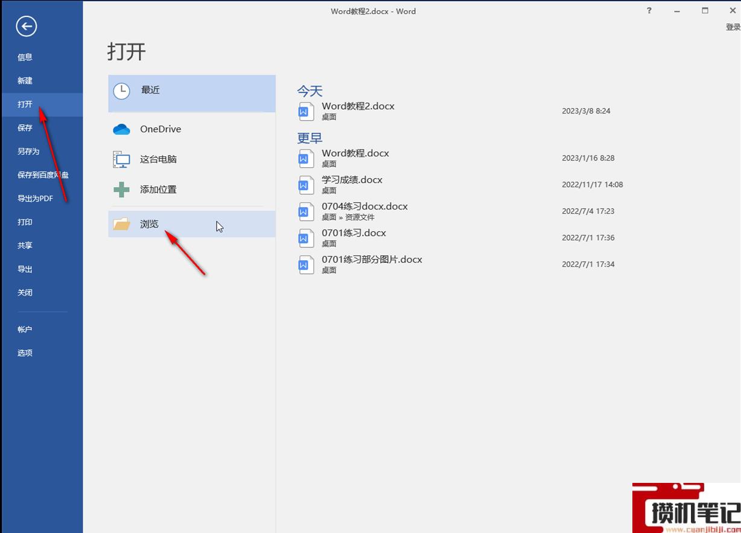The height and width of the screenshot is (533, 741).
Task: Maximize the Word window
Action: coord(705,11)
